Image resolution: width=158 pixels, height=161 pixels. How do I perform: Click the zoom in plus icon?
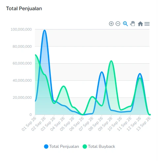111,24
